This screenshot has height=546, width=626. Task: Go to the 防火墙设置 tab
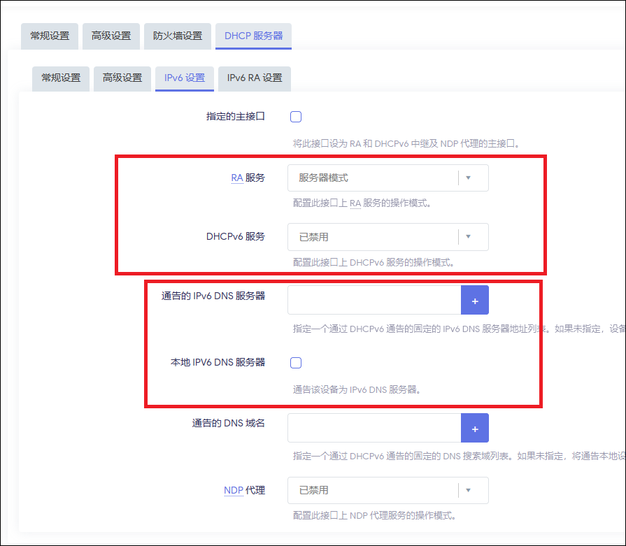[178, 36]
